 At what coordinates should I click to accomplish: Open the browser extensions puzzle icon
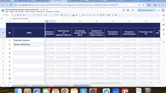click(149, 5)
